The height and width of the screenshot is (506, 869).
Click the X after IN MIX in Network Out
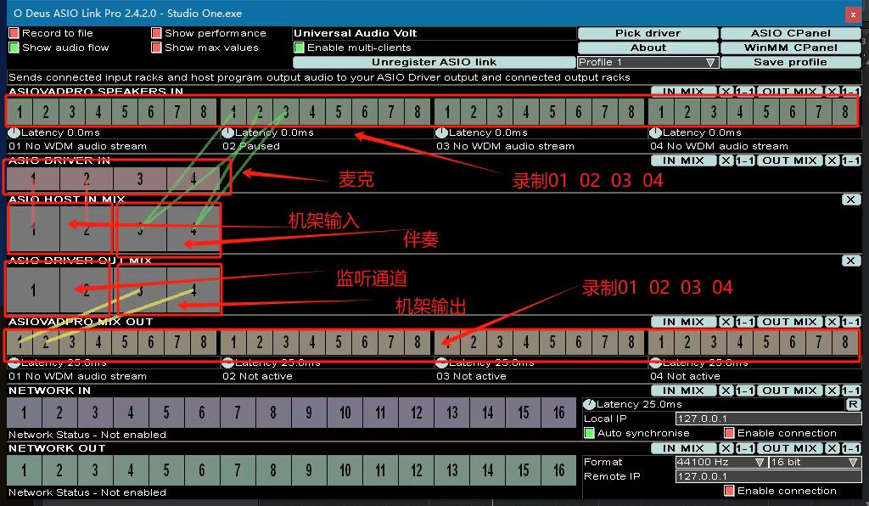point(726,448)
